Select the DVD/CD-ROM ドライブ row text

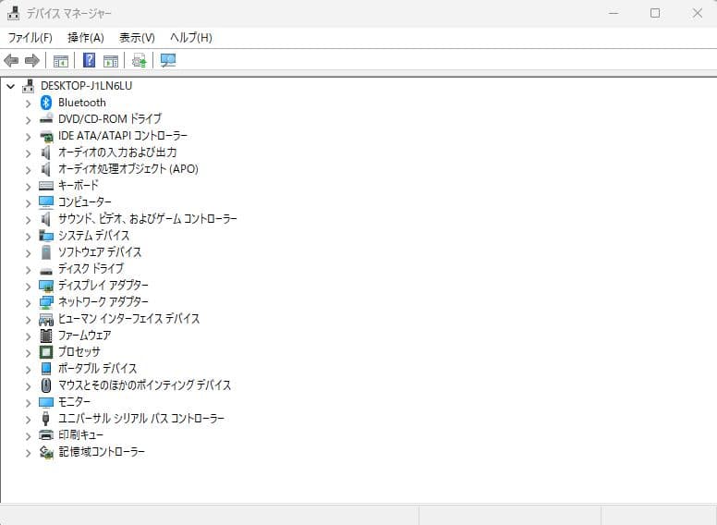110,119
